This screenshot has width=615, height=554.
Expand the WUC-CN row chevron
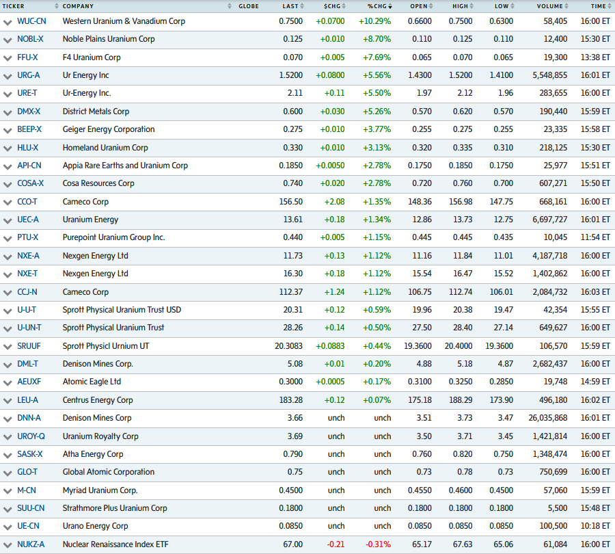(x=8, y=23)
